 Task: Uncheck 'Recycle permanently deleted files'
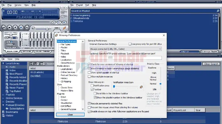coord(89,103)
